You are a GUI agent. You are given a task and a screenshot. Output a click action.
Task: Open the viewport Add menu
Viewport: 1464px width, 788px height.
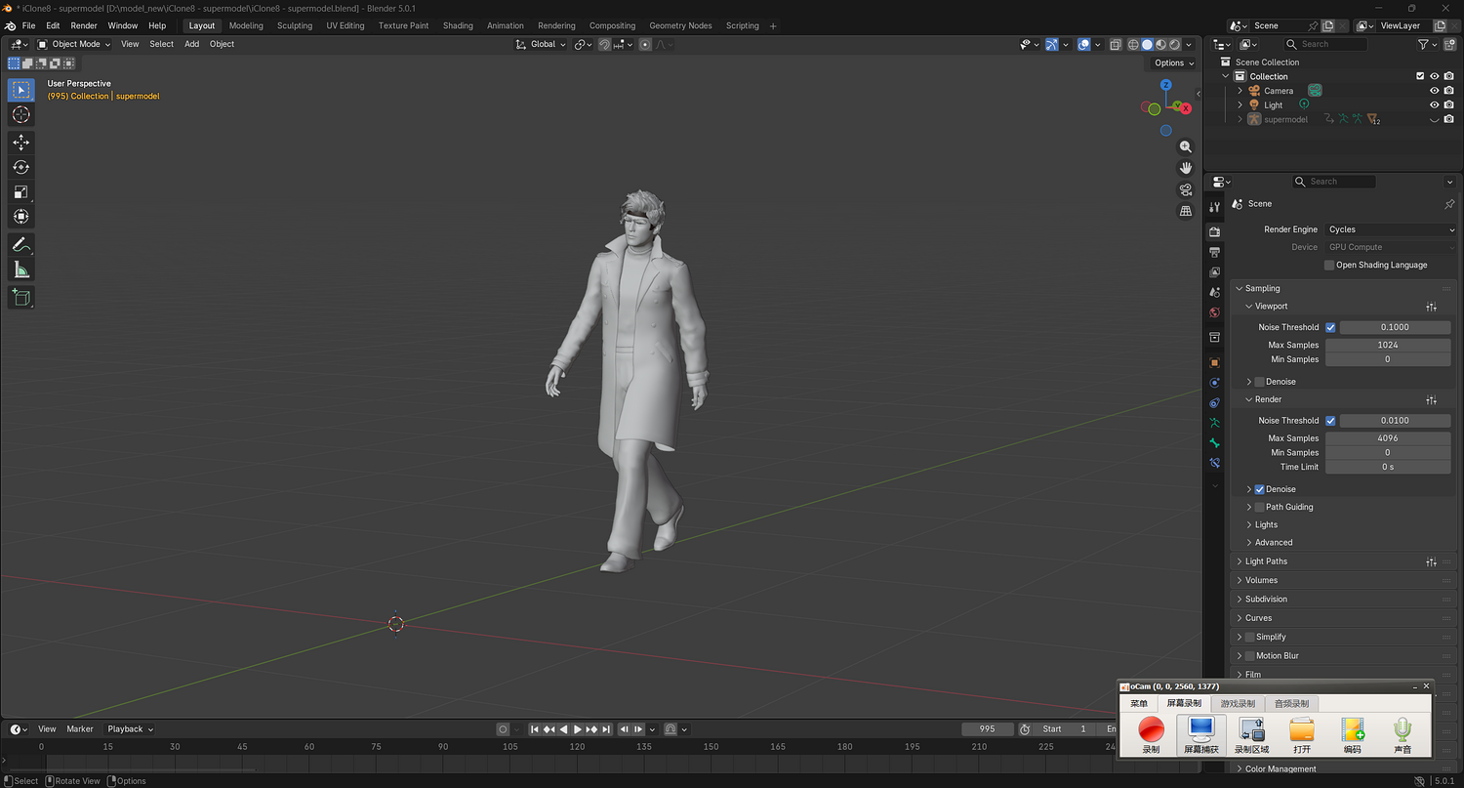click(192, 44)
